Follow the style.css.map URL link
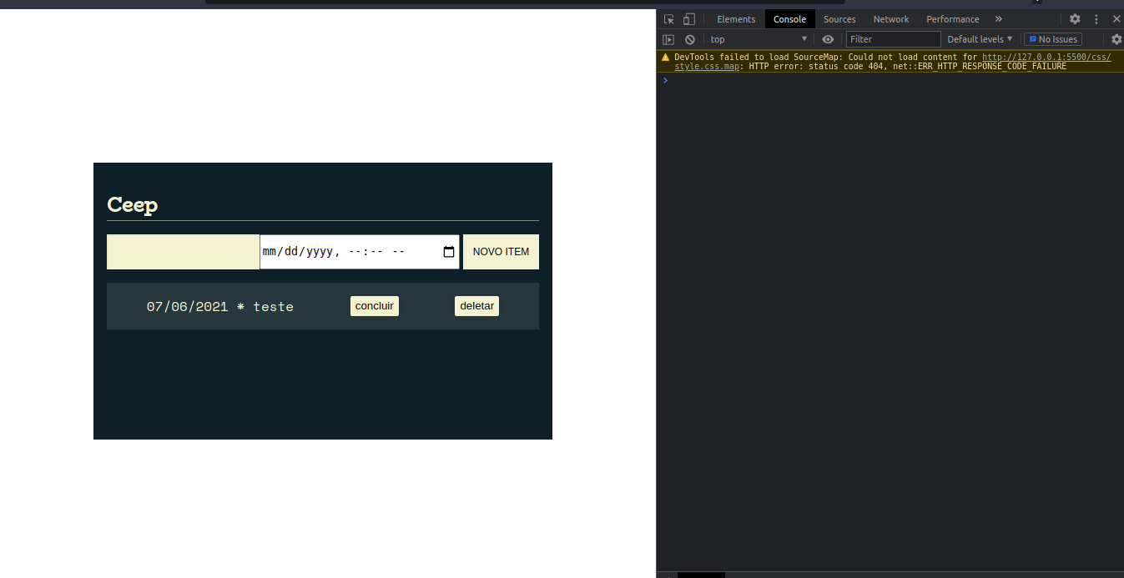 [x=893, y=62]
